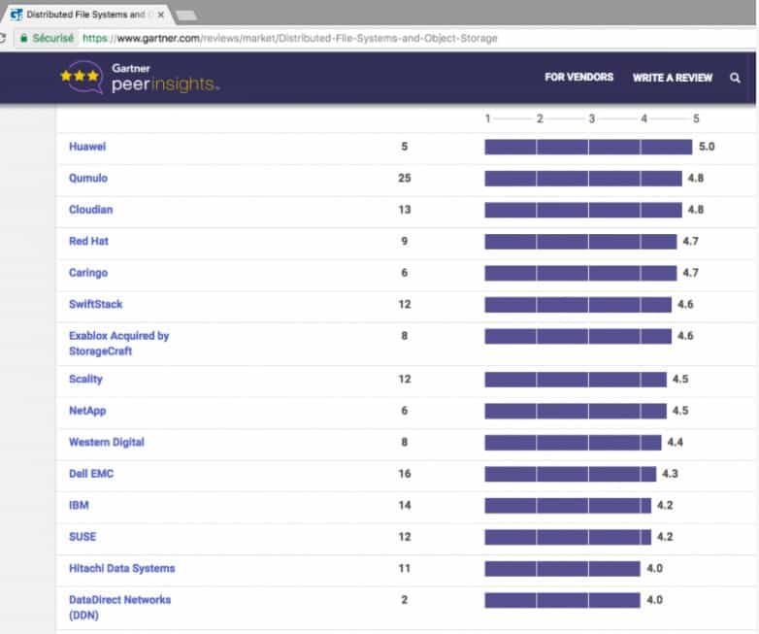Open the NetApp vendor link
The width and height of the screenshot is (759, 634).
(87, 411)
